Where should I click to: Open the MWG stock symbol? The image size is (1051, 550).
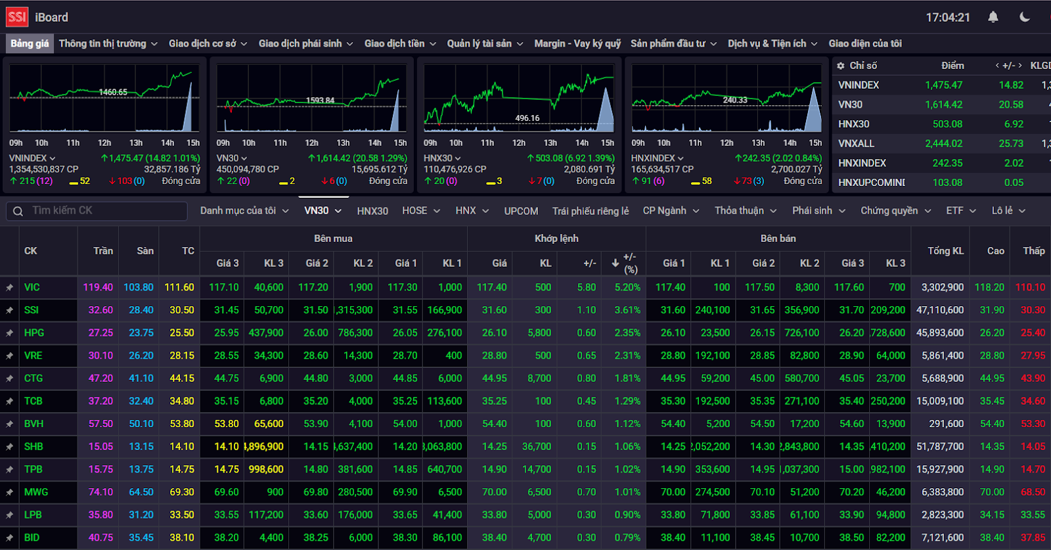[36, 492]
